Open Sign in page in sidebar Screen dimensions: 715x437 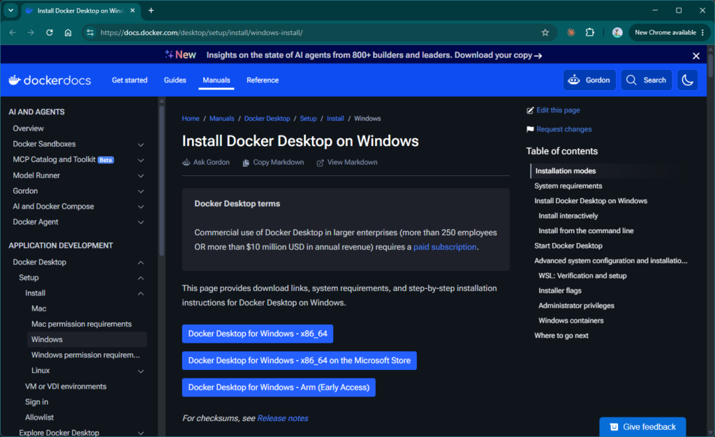[36, 402]
